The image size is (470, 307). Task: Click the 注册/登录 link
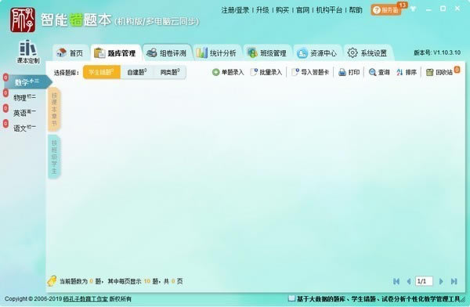(235, 10)
